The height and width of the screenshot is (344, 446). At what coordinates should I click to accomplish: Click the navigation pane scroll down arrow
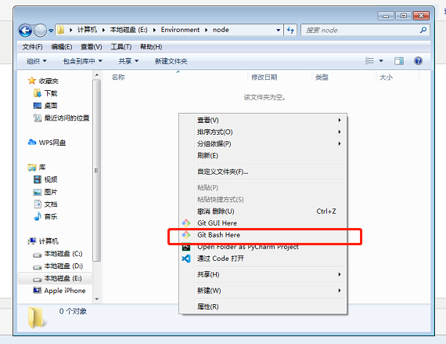pos(97,299)
